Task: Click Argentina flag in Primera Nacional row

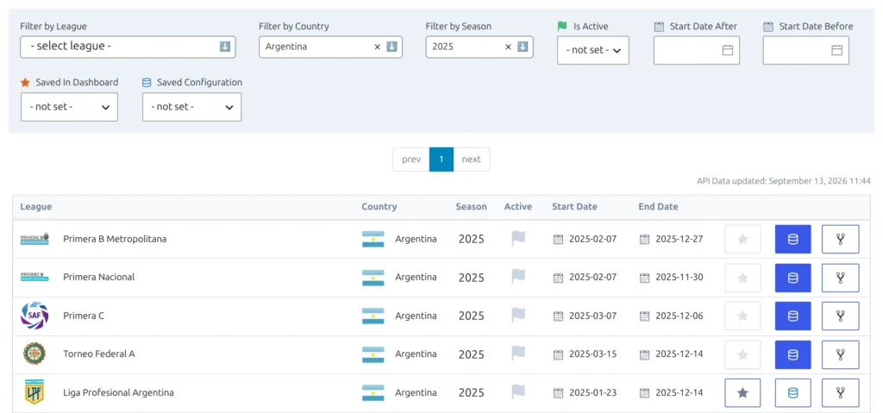Action: 373,278
